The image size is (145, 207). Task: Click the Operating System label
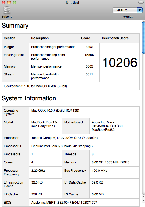coord(11,112)
